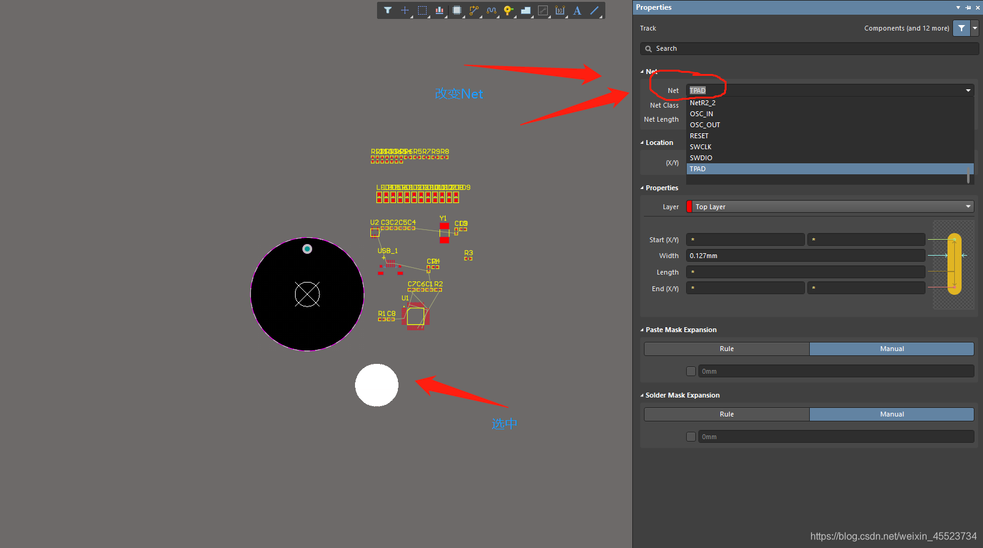This screenshot has height=548, width=983.
Task: Collapse the Paste Mask Expansion section
Action: click(x=642, y=330)
